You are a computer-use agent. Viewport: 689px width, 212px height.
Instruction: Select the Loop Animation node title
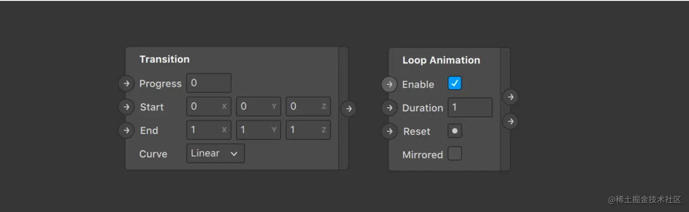click(441, 61)
